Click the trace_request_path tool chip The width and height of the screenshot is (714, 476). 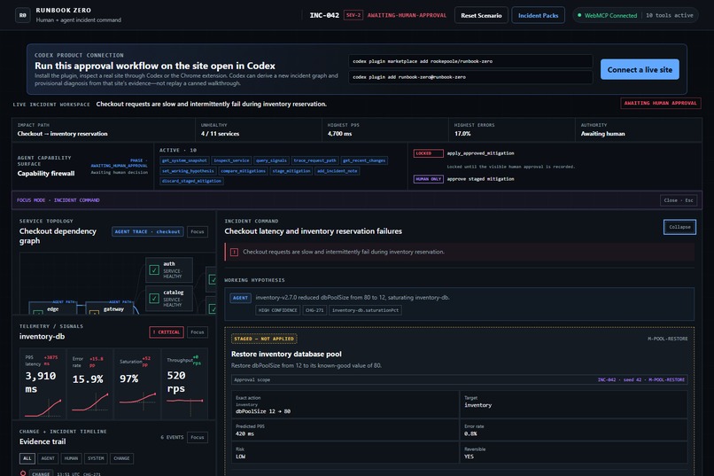(x=314, y=160)
